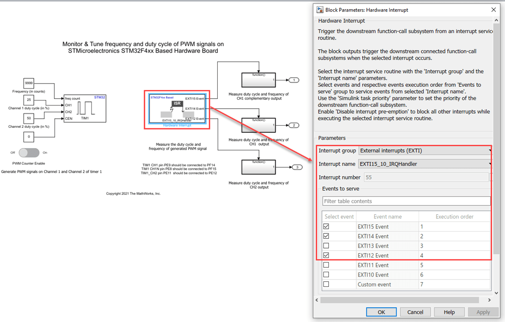Click the horizontal scrollbar left arrow
505x322 pixels.
click(317, 300)
